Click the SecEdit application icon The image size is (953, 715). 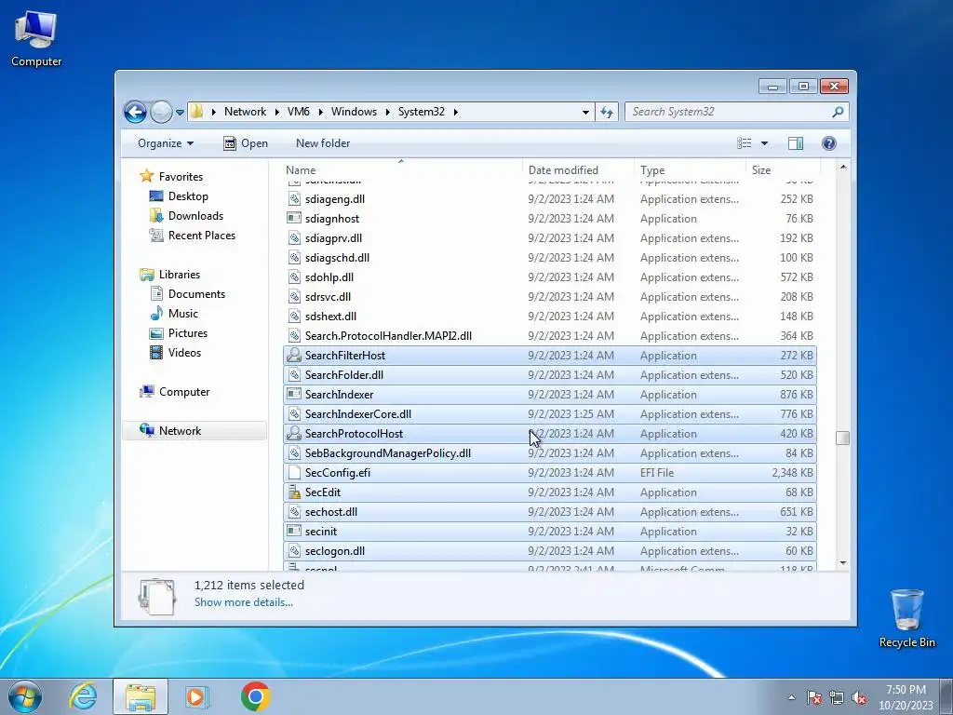[294, 492]
